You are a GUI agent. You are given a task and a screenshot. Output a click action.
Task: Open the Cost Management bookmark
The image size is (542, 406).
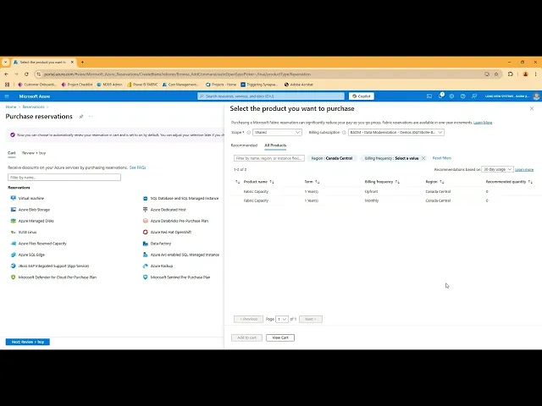(180, 85)
